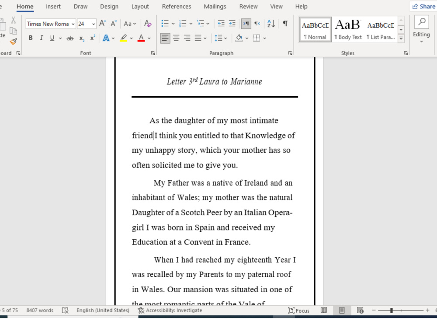Click the Borders icon
Image resolution: width=437 pixels, height=328 pixels.
click(257, 38)
